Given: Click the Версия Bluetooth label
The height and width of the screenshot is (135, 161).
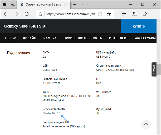Looking at the screenshot, I should pyautogui.click(x=53, y=109).
